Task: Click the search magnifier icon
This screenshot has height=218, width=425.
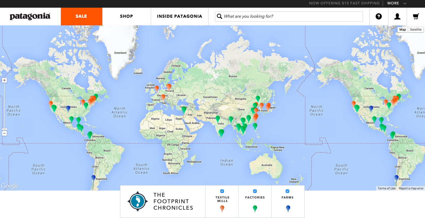Action: 219,16
